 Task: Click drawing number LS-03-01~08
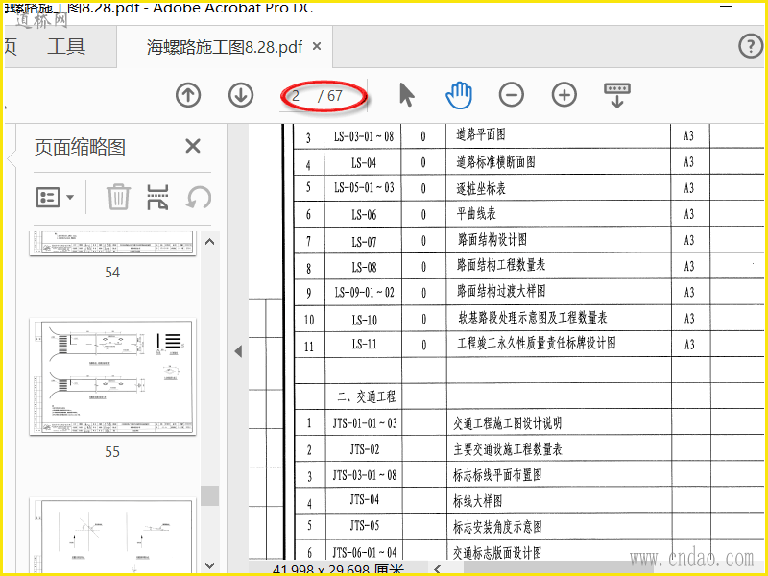(x=364, y=136)
